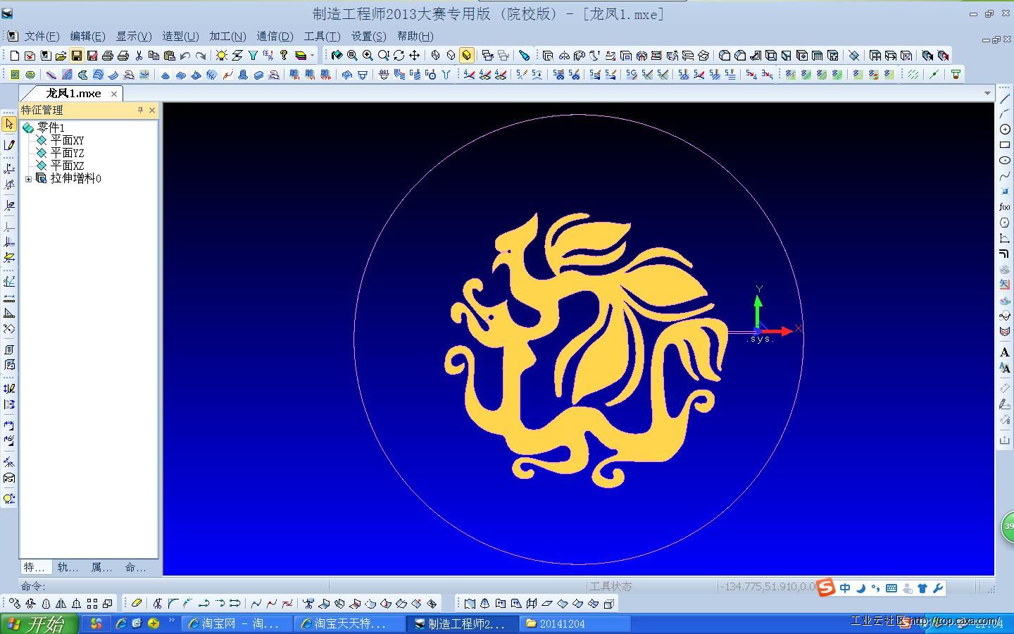Switch to 淘宝网 browser window in taskbar
The height and width of the screenshot is (634, 1014).
tap(235, 623)
